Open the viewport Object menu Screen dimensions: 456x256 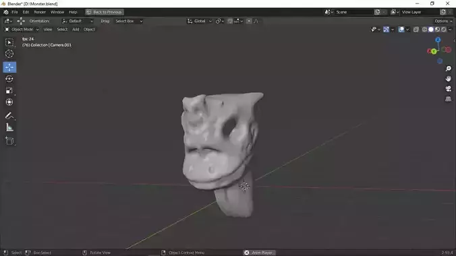(x=89, y=30)
